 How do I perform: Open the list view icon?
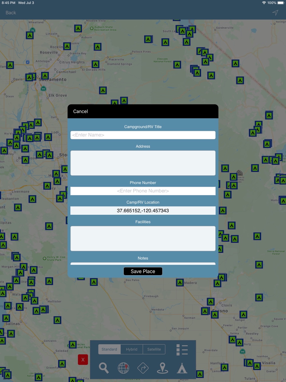pos(182,350)
